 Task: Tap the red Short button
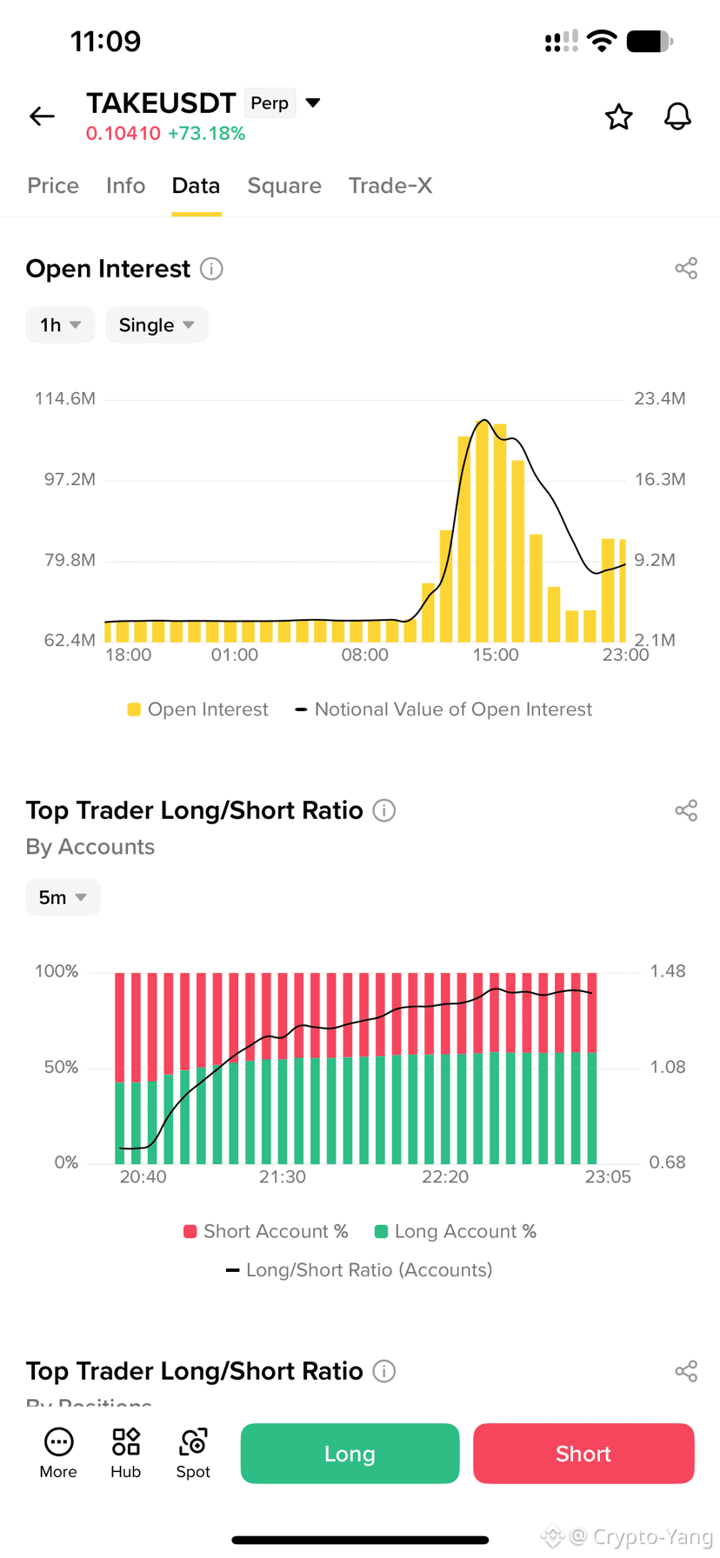[x=583, y=1453]
